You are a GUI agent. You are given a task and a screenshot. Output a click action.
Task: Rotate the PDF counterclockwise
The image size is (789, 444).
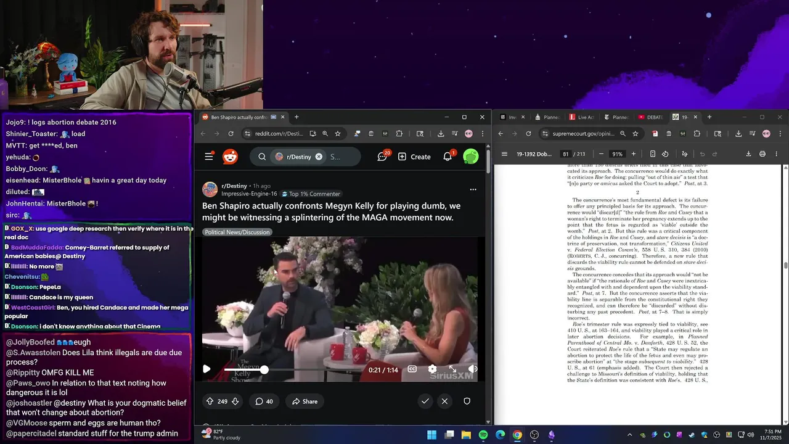[665, 154]
